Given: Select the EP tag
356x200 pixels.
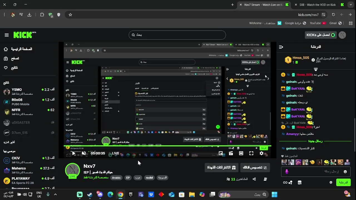Looking at the screenshot, I should tap(128, 178).
